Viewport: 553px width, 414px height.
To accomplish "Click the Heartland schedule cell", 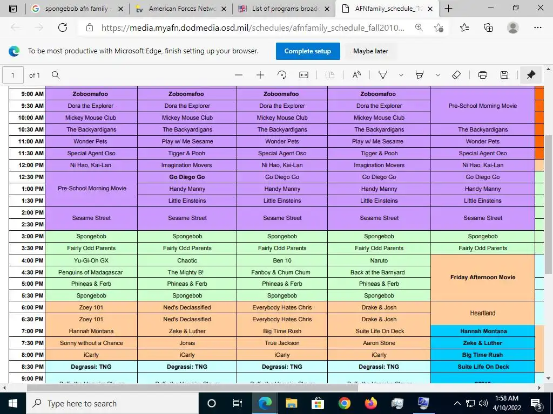I will [x=482, y=313].
